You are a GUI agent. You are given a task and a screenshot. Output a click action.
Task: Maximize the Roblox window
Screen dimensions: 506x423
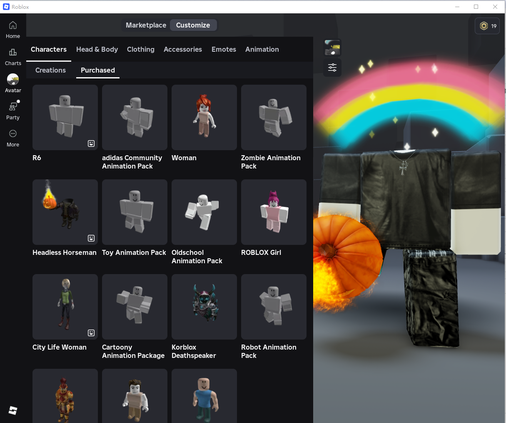point(476,7)
